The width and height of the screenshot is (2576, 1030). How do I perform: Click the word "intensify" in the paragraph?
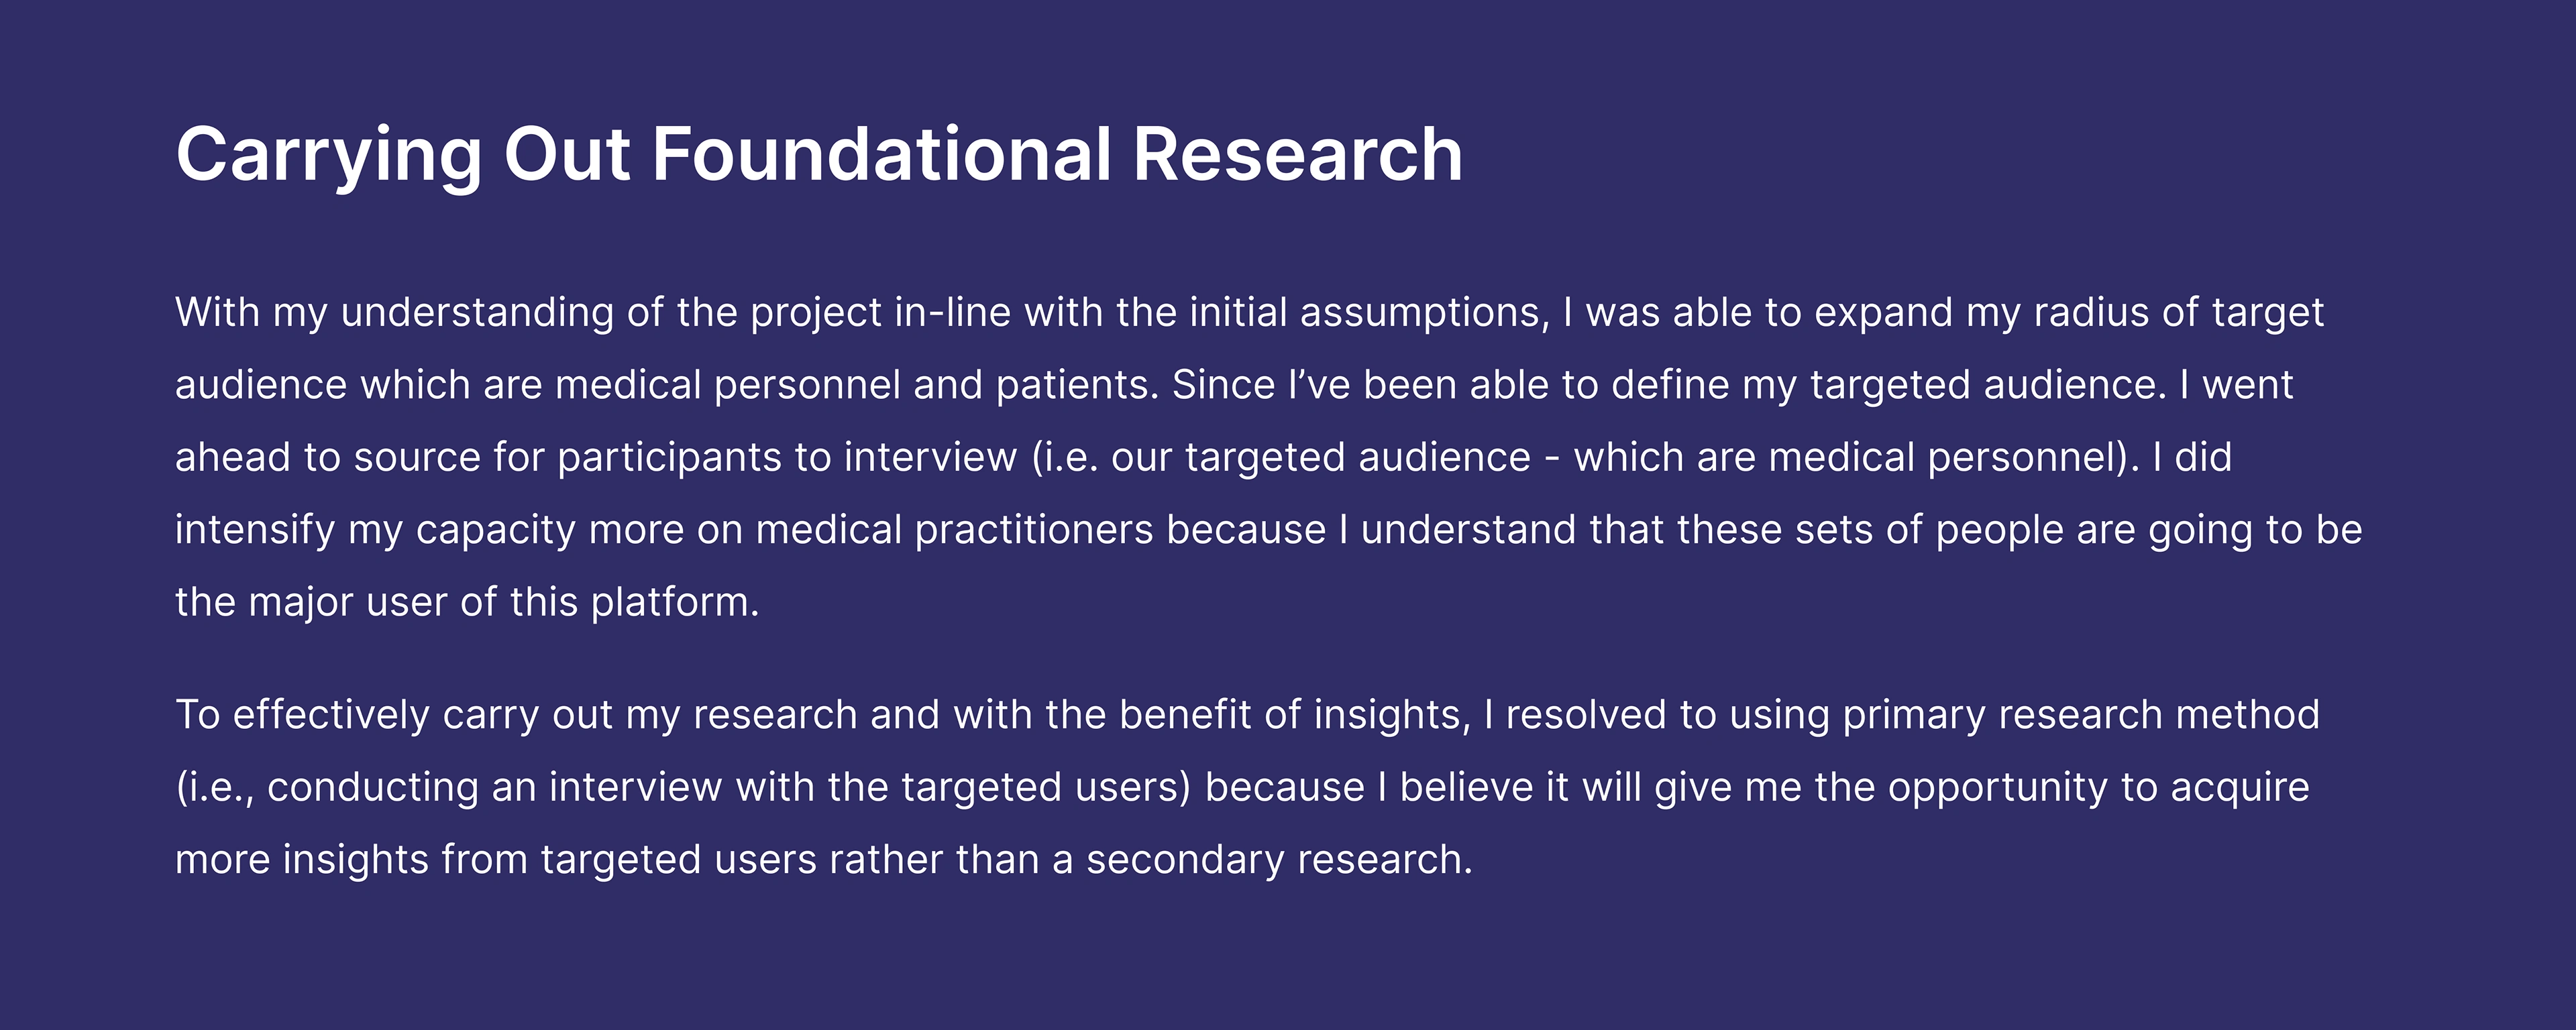click(254, 530)
